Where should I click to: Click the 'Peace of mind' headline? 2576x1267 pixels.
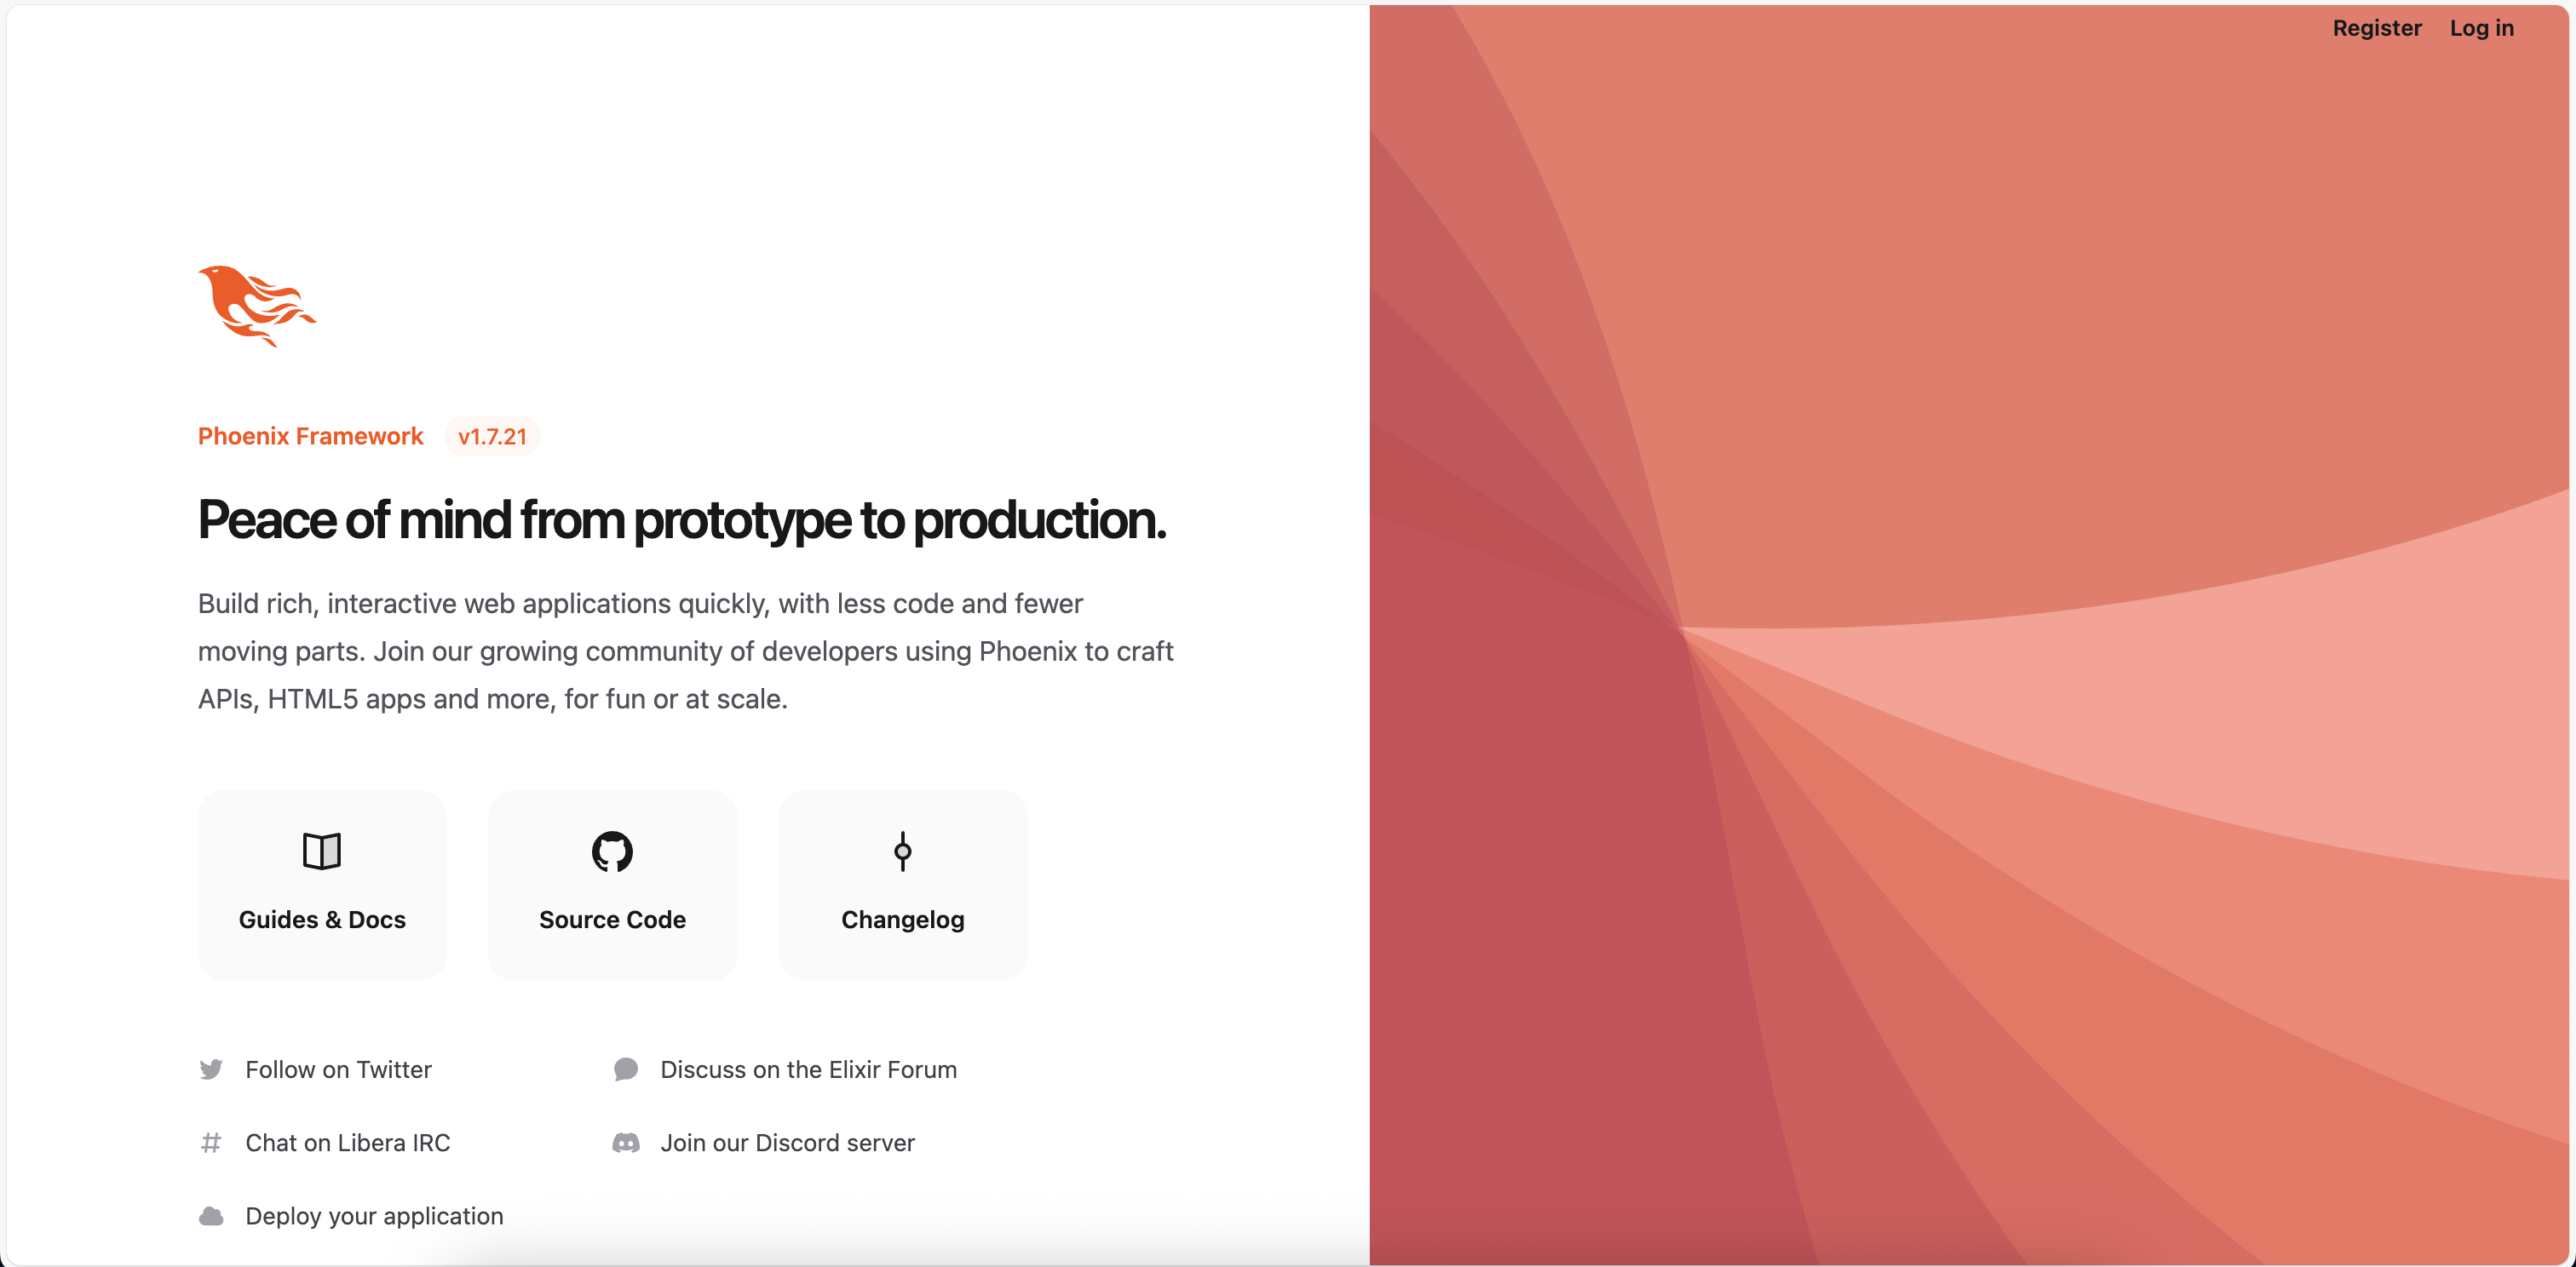pyautogui.click(x=682, y=520)
